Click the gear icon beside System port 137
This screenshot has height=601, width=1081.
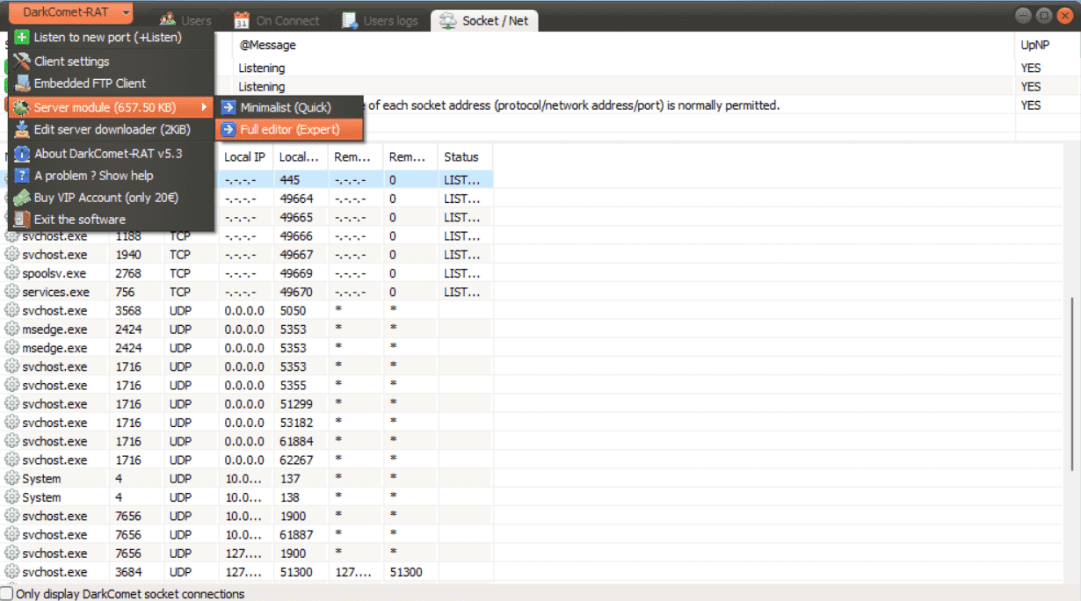[x=12, y=479]
